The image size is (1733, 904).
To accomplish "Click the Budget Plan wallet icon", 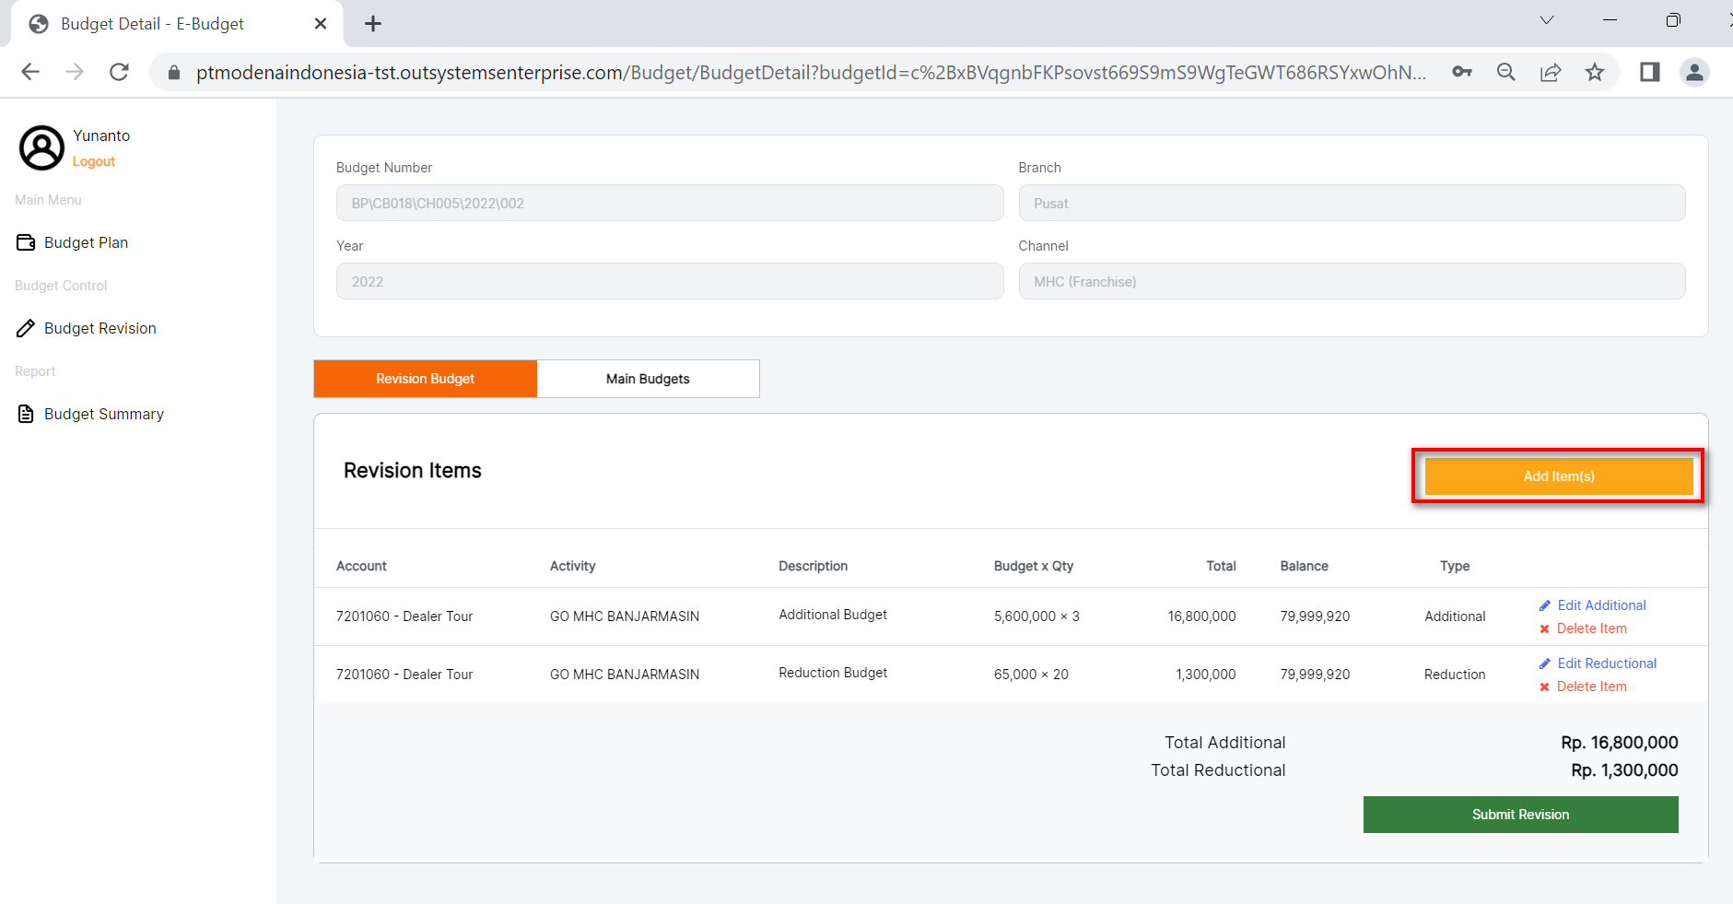I will click(26, 242).
